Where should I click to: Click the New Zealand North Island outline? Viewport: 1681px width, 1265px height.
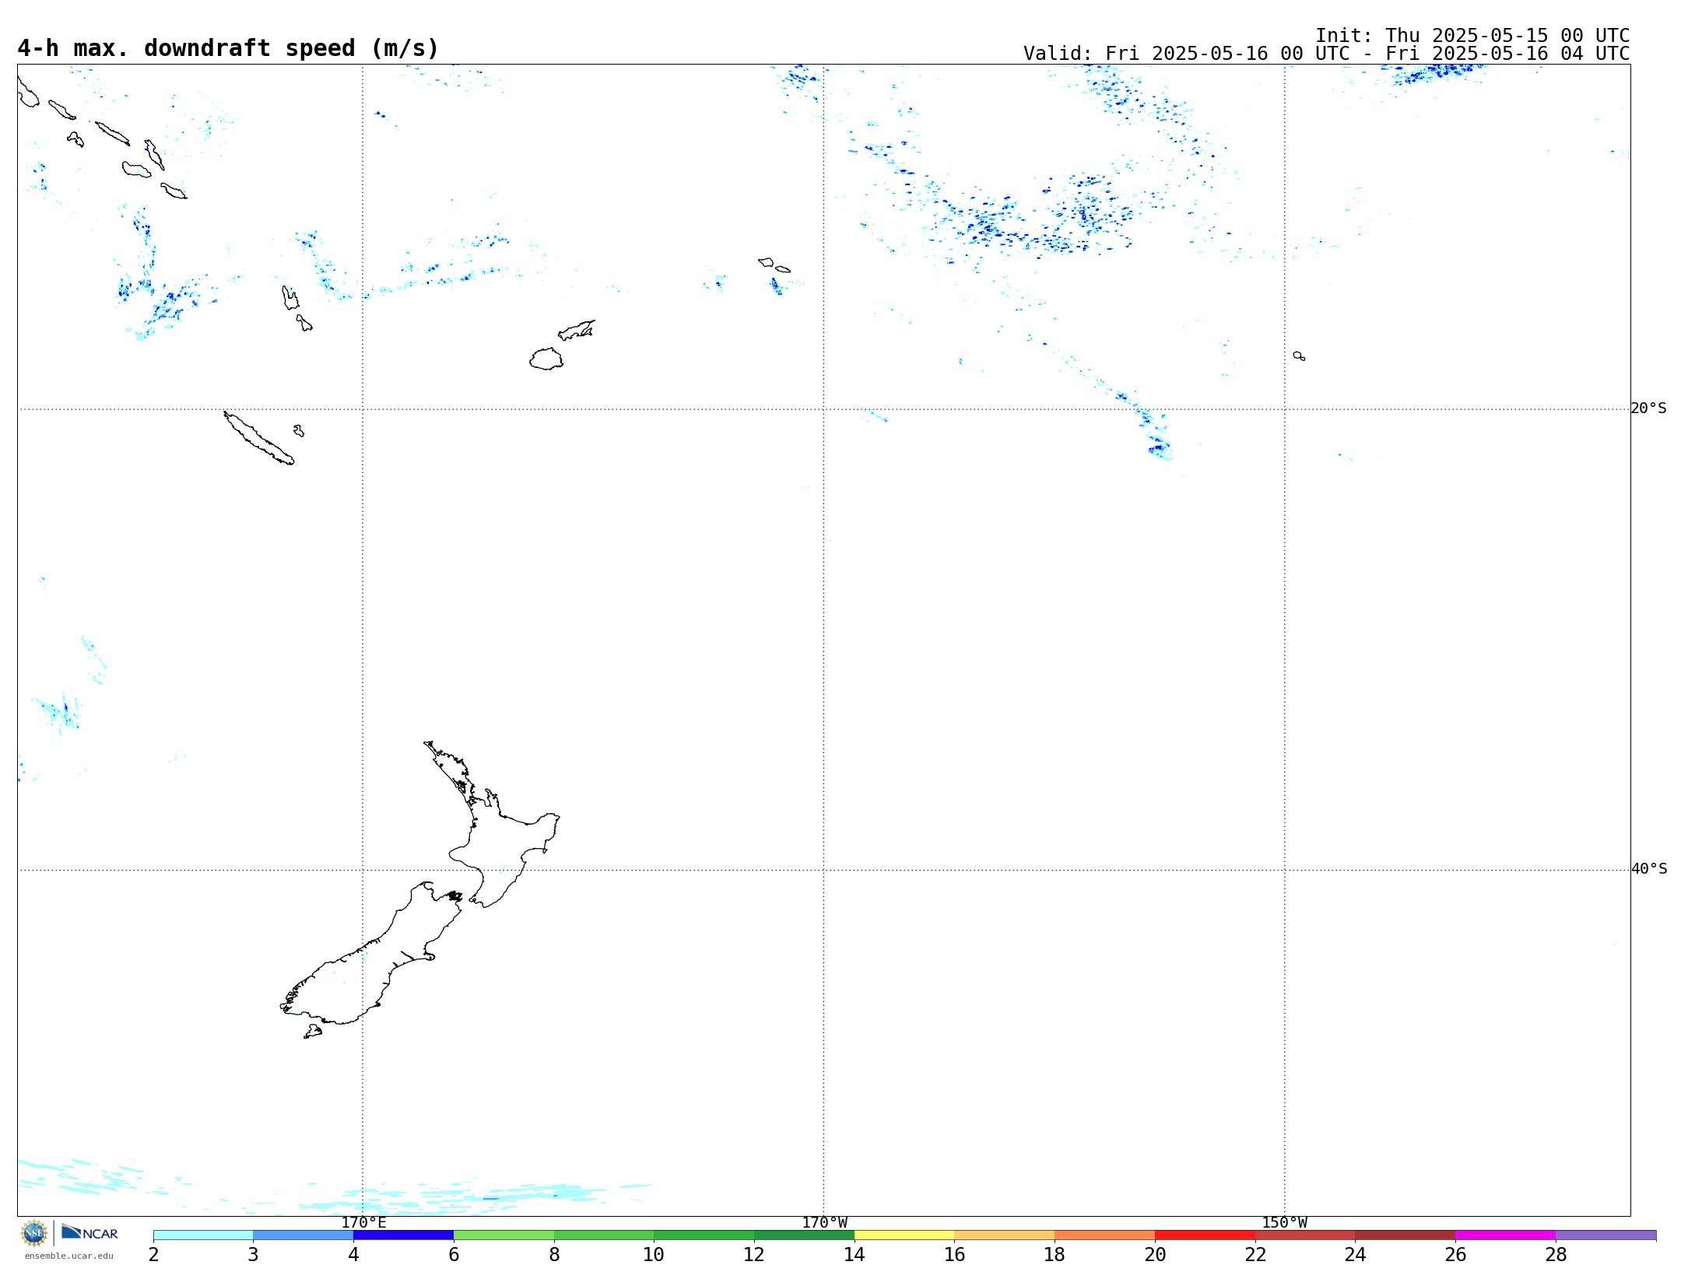tap(498, 840)
